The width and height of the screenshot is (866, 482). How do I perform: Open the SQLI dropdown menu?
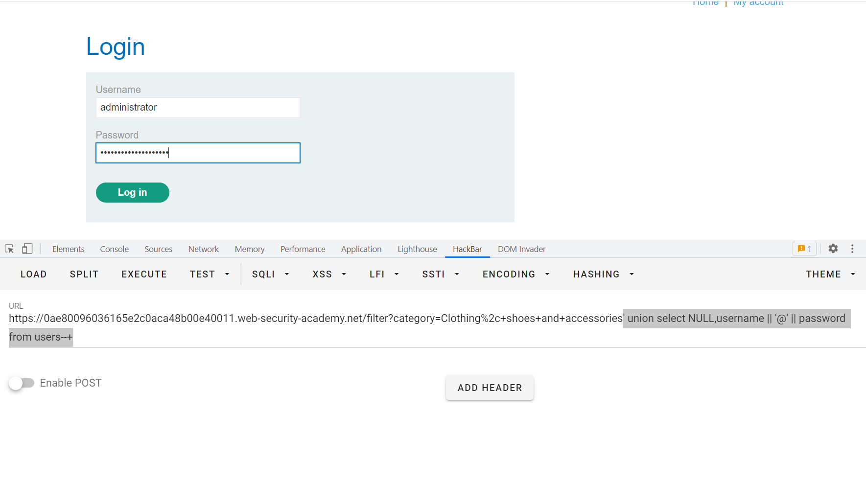click(x=271, y=275)
